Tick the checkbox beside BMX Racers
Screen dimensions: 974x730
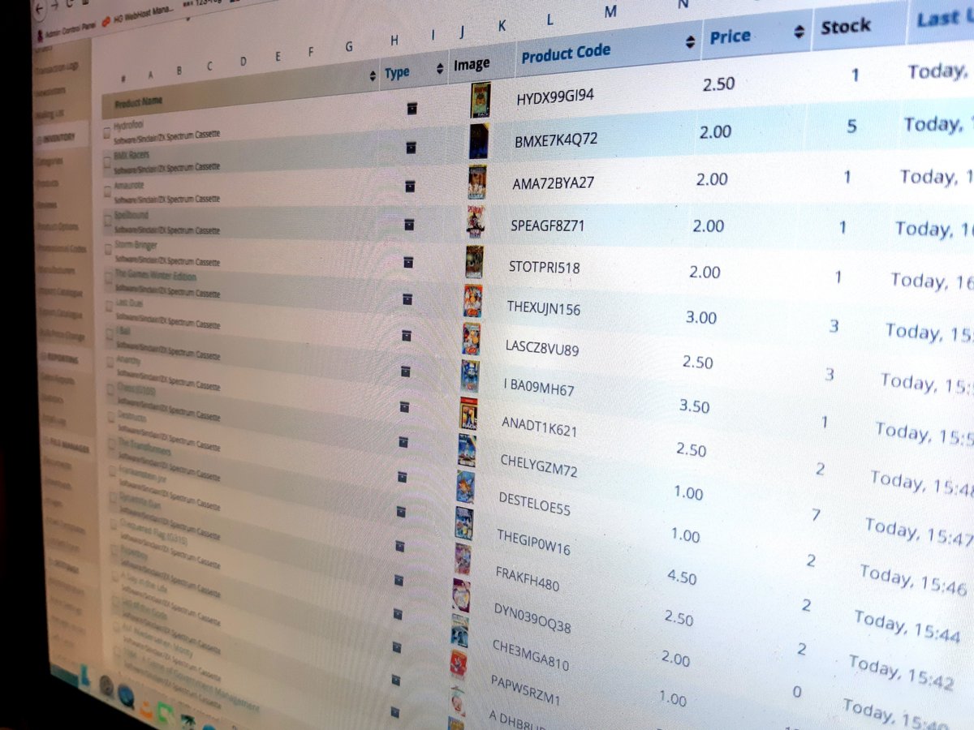pos(108,163)
